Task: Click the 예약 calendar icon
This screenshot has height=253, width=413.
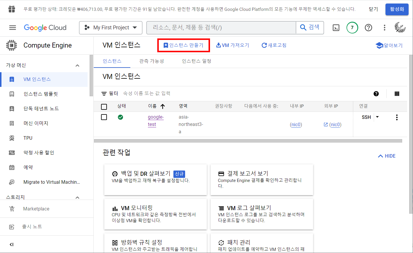Action: (12, 167)
